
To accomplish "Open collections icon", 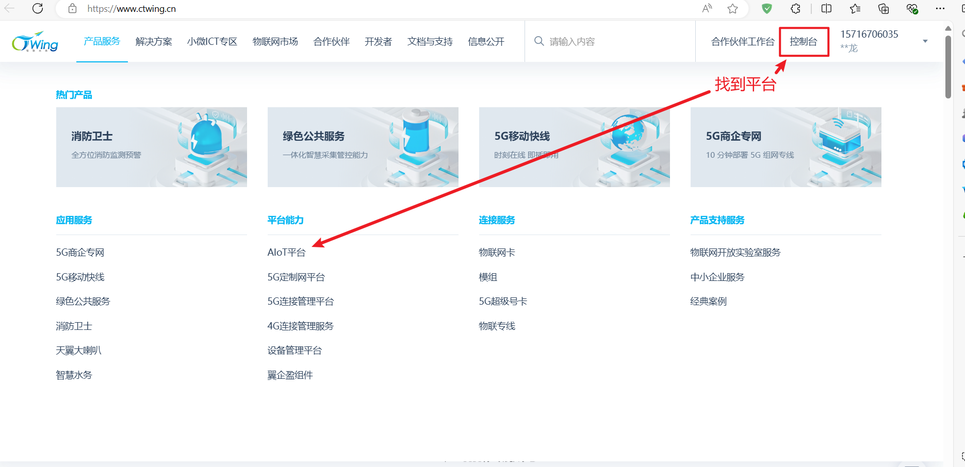I will (884, 8).
